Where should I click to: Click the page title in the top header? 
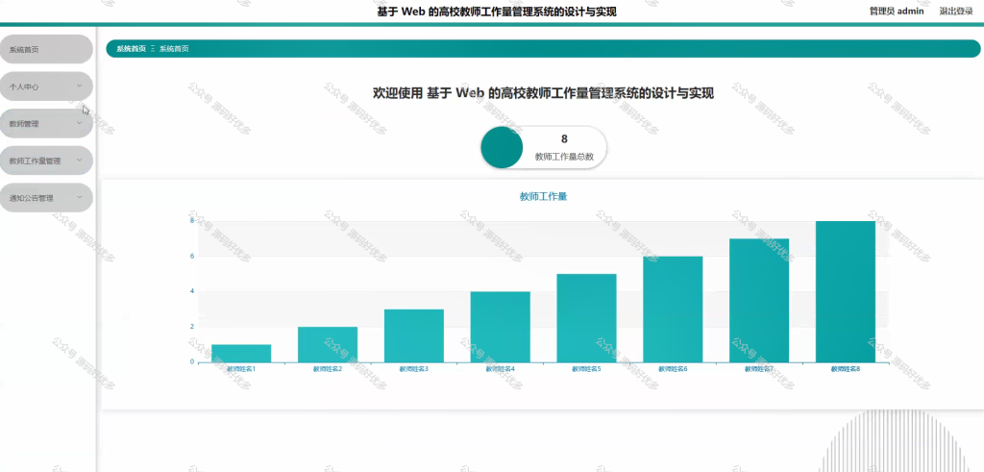point(497,12)
